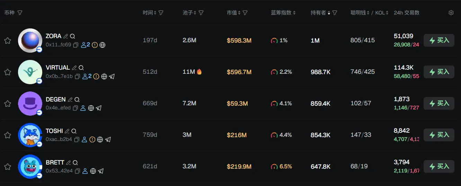The width and height of the screenshot is (461, 186).
Task: Sort the table by 蓝筹指数
Action: tap(283, 13)
